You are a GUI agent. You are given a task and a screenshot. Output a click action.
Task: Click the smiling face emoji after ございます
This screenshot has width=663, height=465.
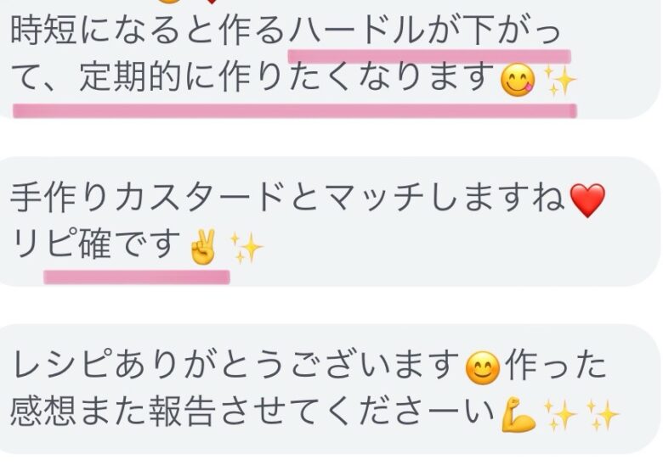(483, 368)
